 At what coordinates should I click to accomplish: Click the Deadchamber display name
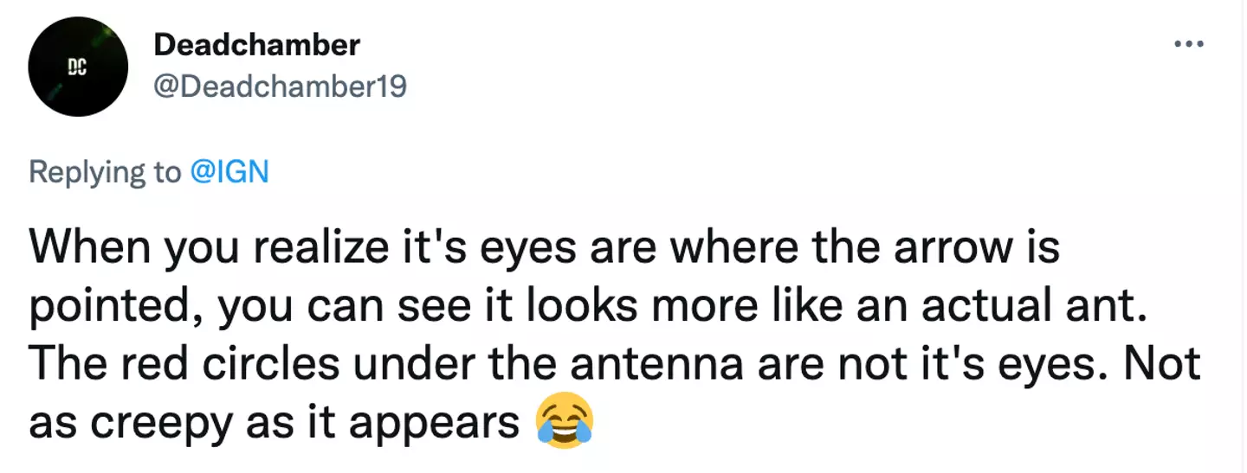[x=256, y=46]
